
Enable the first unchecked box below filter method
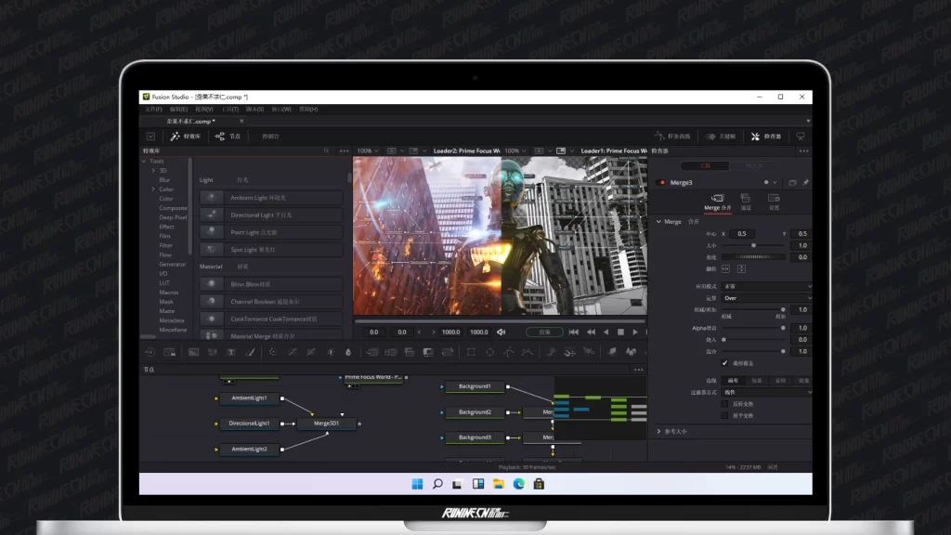(725, 404)
